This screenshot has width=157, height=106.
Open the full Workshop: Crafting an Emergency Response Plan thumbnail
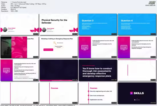coord(59,47)
